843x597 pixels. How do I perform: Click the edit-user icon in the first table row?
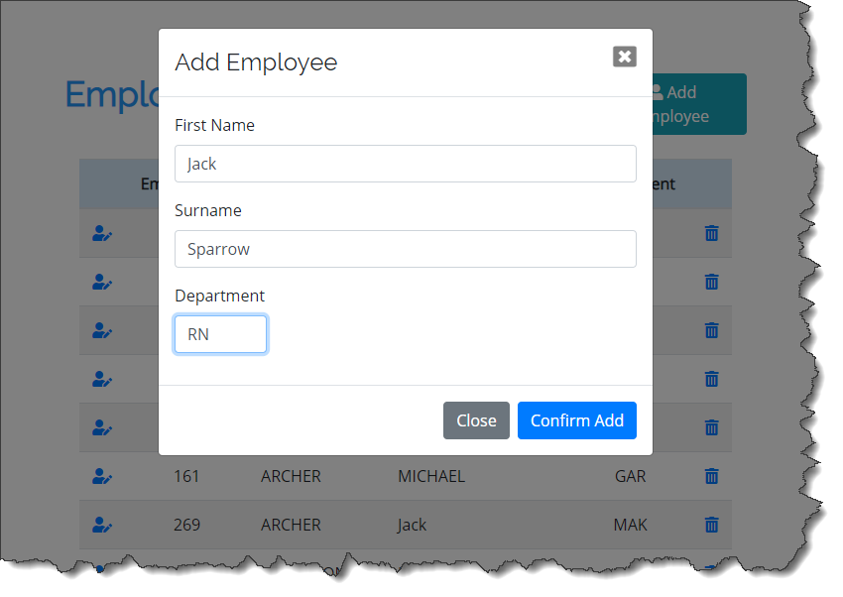click(x=102, y=233)
